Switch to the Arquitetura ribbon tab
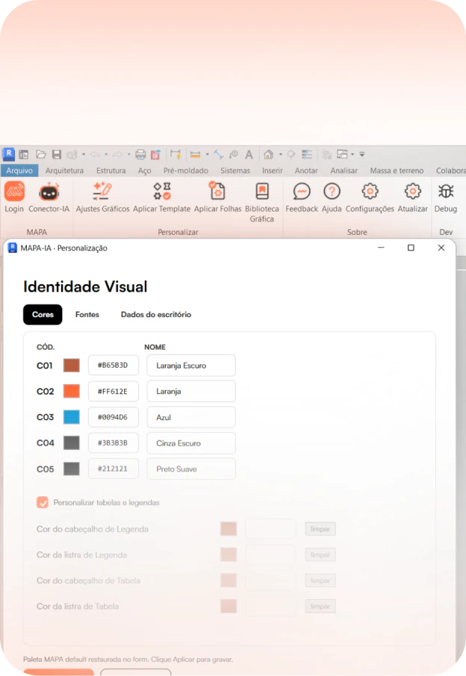Image resolution: width=466 pixels, height=676 pixels. click(64, 170)
